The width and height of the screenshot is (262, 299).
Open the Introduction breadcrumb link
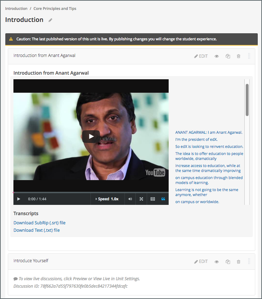(x=16, y=8)
